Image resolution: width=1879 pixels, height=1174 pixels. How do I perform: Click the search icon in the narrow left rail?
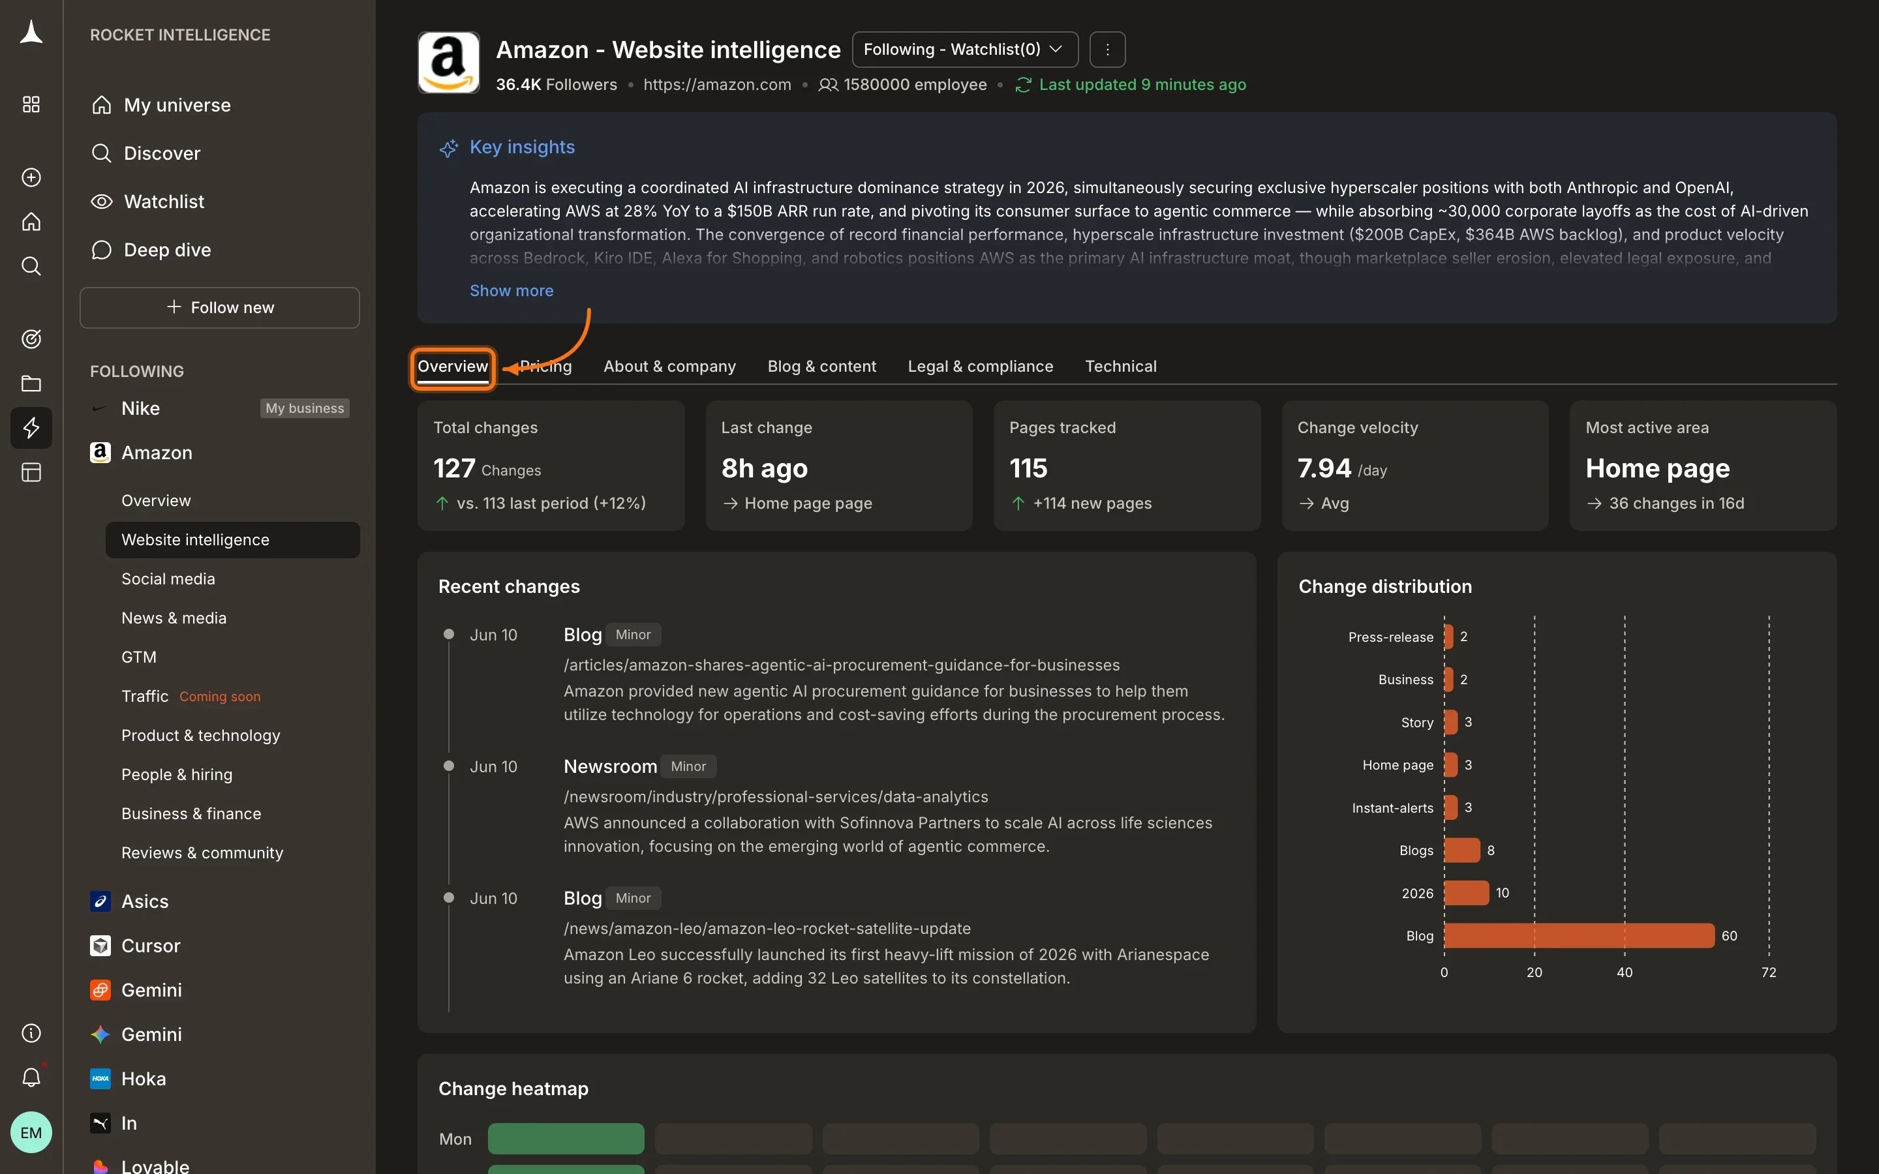point(31,266)
